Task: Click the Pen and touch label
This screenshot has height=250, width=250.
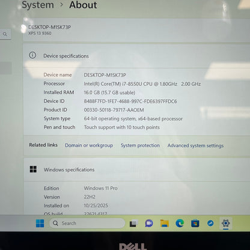Action: pyautogui.click(x=59, y=127)
